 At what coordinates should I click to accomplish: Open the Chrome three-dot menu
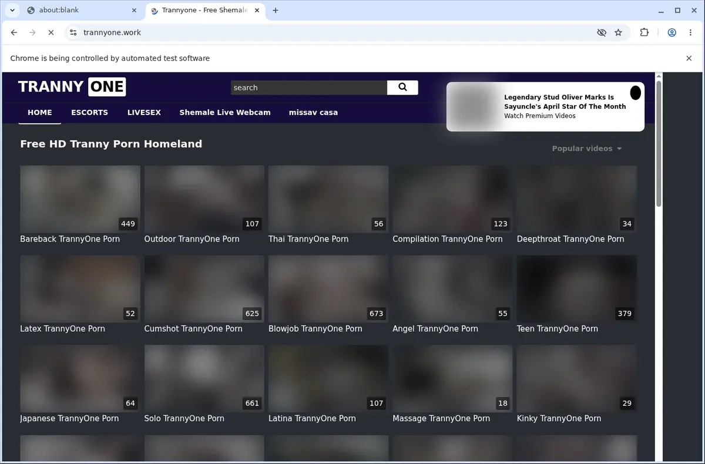coord(690,33)
